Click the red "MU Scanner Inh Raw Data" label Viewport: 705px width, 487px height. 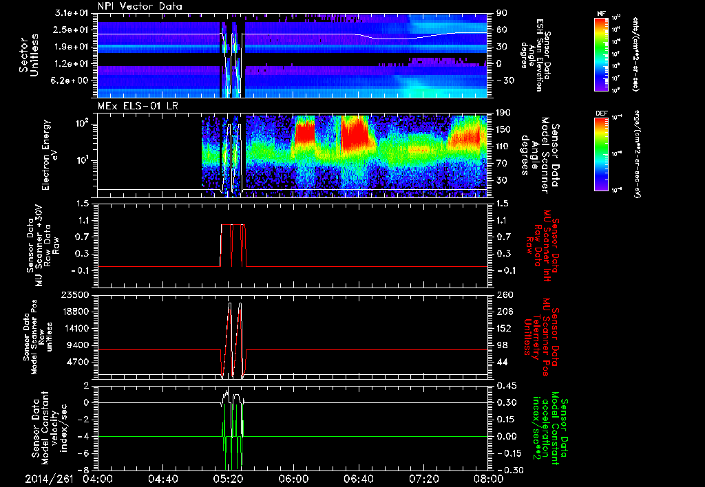[542, 246]
